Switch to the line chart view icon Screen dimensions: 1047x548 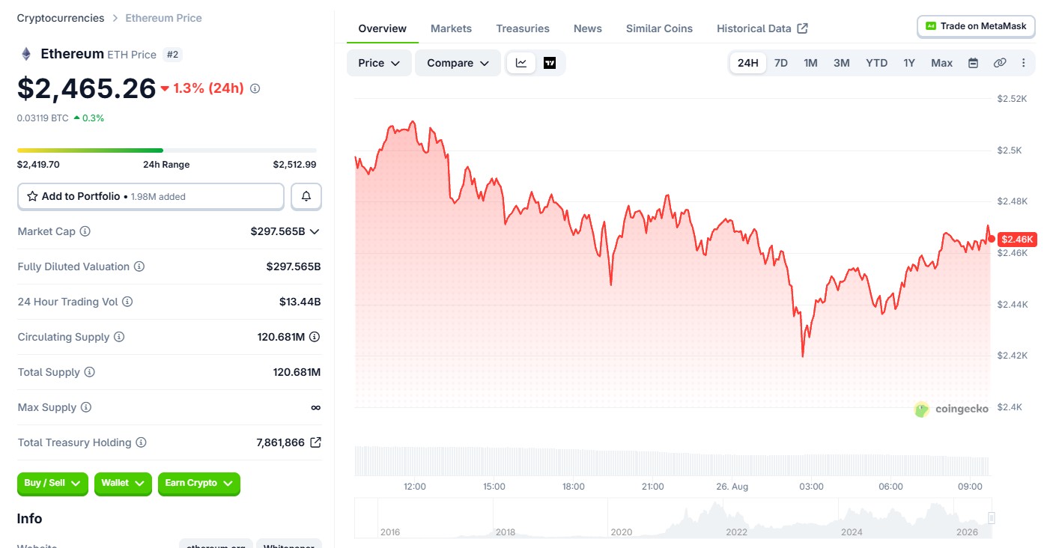[x=521, y=63]
